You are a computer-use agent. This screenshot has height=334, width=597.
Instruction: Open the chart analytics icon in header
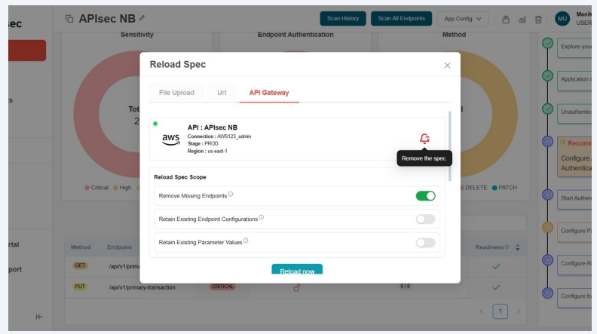point(522,19)
